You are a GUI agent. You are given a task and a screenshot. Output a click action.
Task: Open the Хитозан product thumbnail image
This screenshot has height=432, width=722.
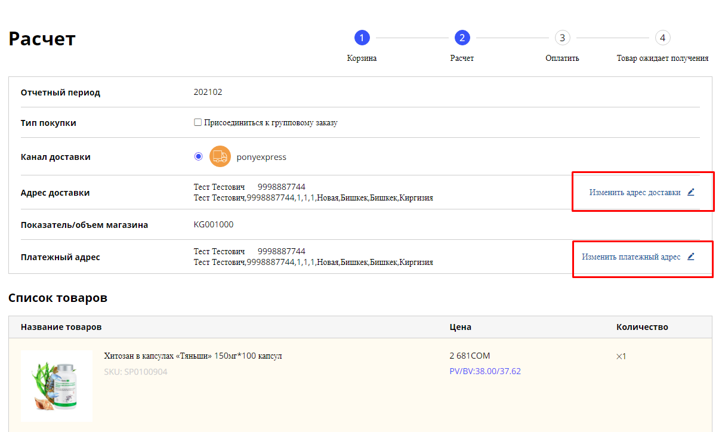(x=57, y=386)
